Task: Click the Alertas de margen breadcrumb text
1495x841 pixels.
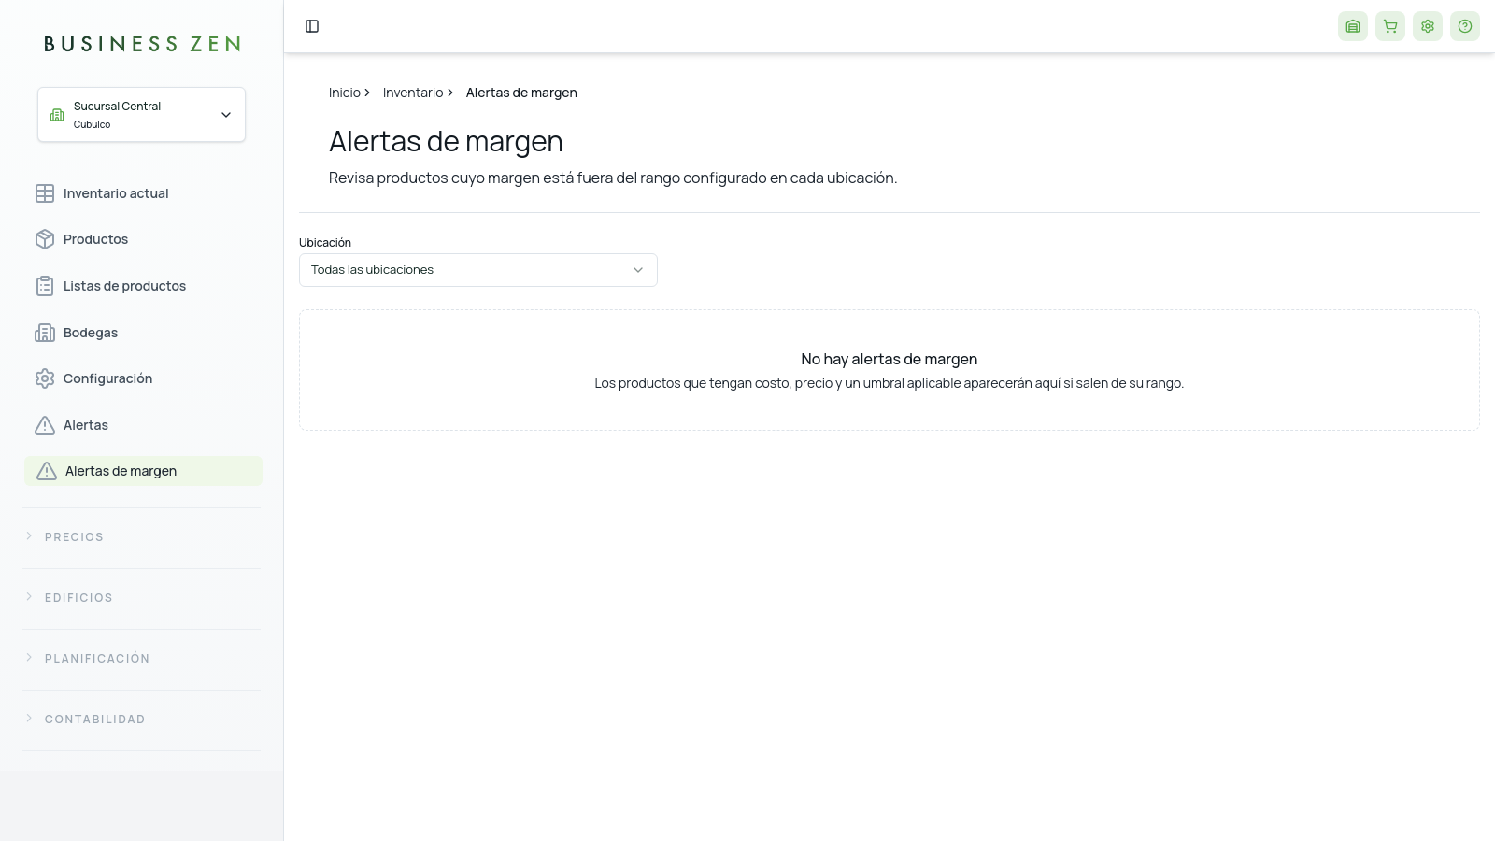Action: tap(521, 93)
